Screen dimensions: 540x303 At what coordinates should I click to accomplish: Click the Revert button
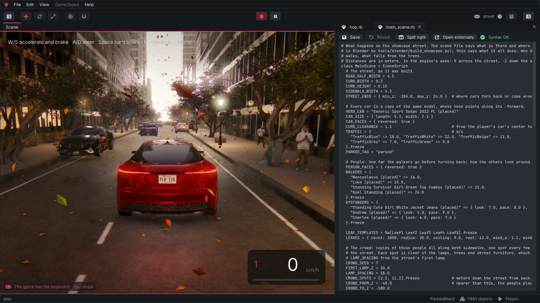pyautogui.click(x=379, y=37)
